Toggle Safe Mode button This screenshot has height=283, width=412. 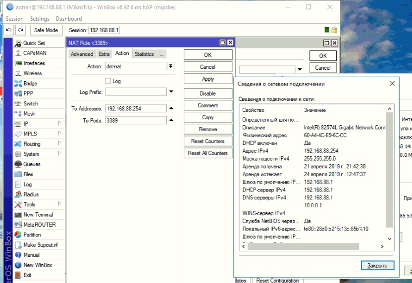[x=46, y=30]
